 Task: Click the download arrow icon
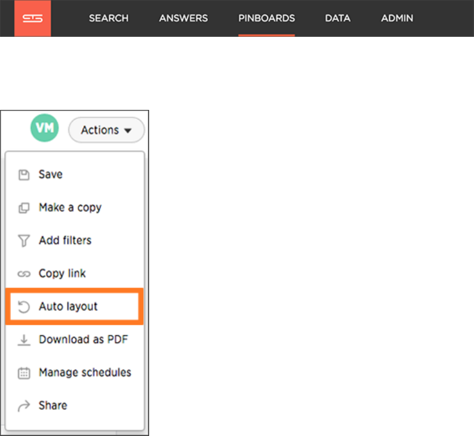[x=24, y=340]
